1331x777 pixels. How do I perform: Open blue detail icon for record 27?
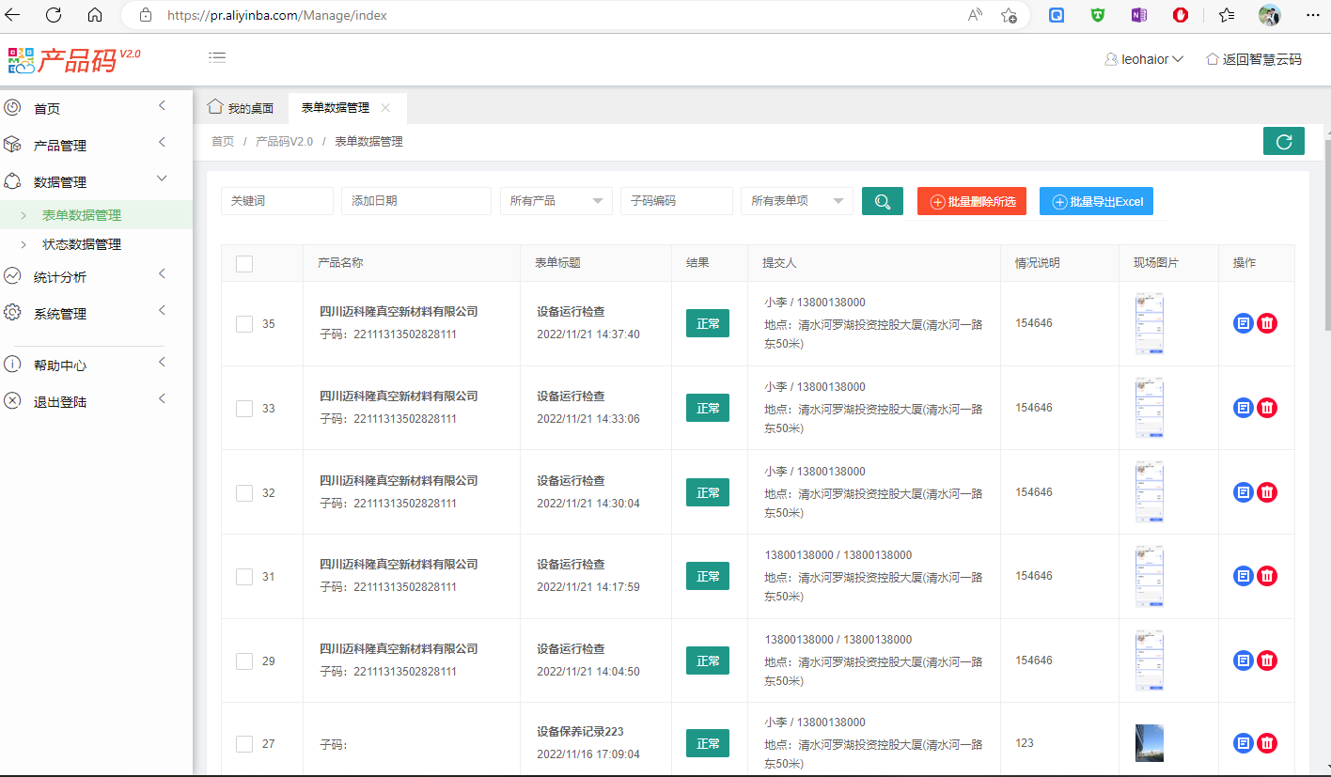[1243, 743]
